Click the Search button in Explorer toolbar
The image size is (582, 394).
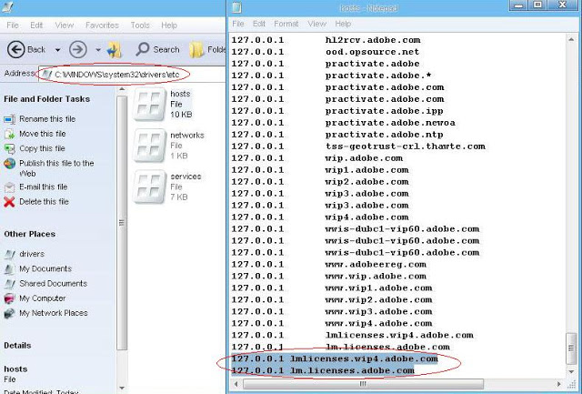[157, 49]
